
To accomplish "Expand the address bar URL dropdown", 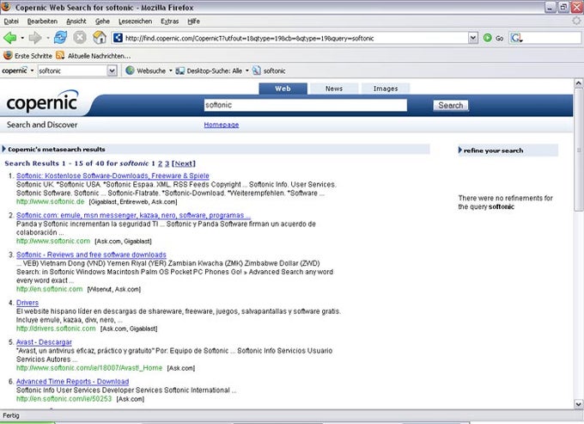I will (473, 38).
